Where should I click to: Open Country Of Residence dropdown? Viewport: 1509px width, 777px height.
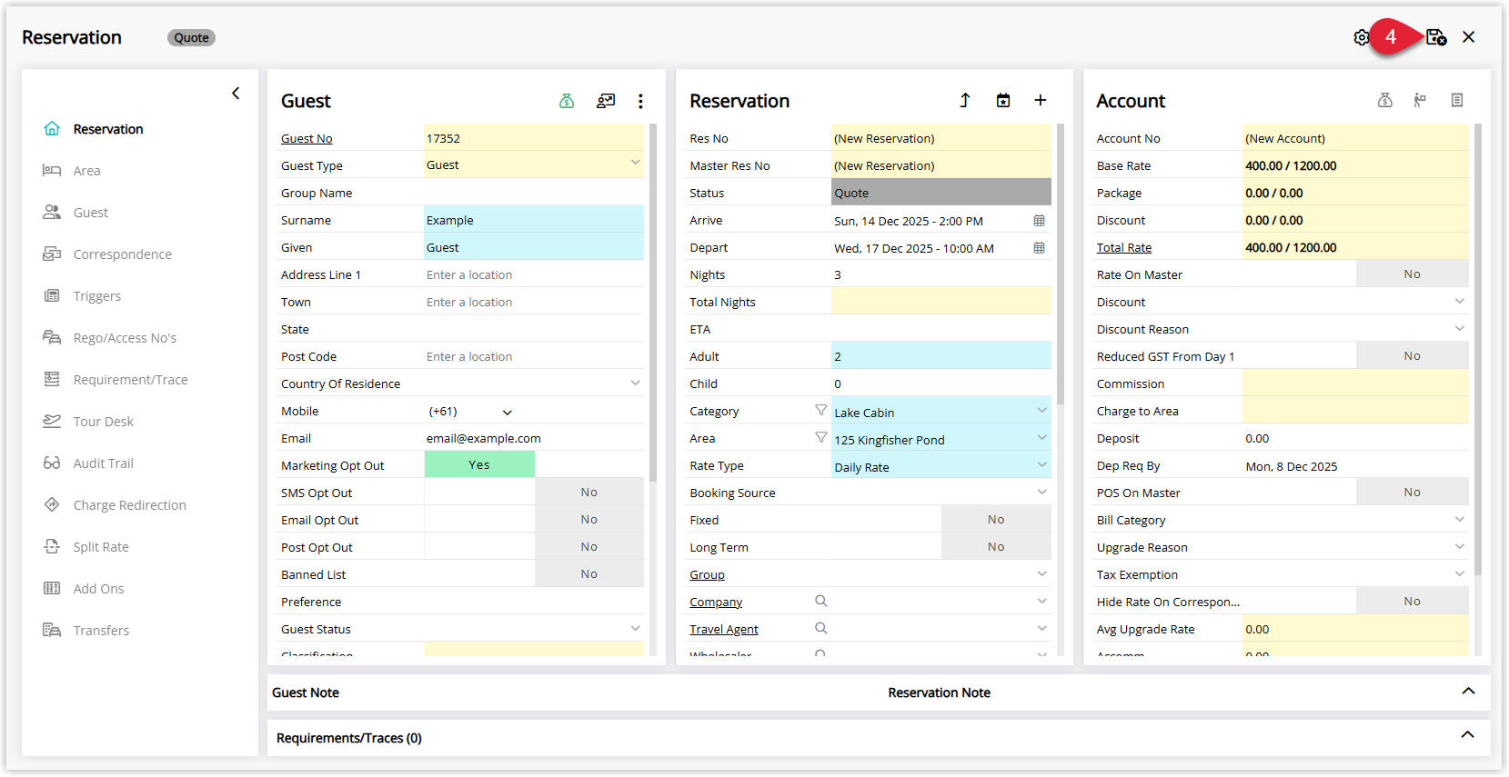point(635,383)
